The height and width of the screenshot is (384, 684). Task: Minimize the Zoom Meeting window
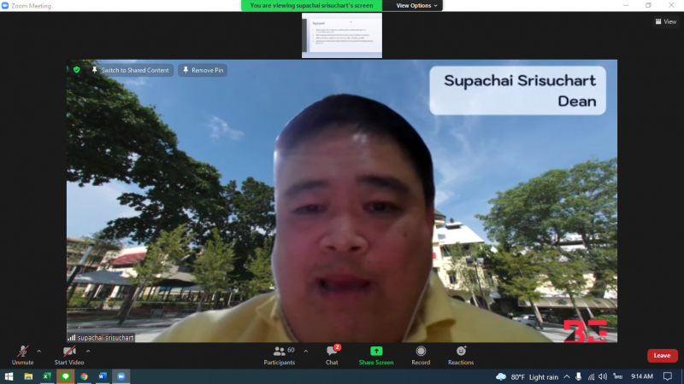(x=626, y=6)
